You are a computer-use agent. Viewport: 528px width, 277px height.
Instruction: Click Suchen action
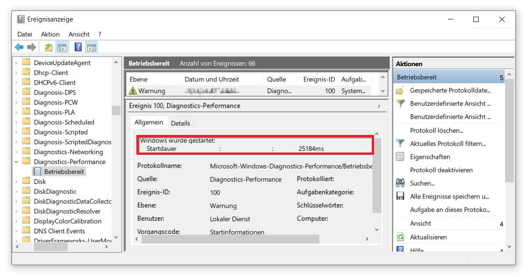point(422,183)
